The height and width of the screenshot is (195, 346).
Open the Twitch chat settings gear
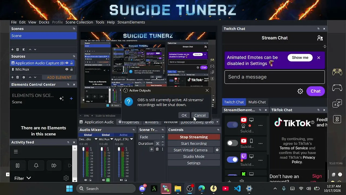[x=300, y=91]
